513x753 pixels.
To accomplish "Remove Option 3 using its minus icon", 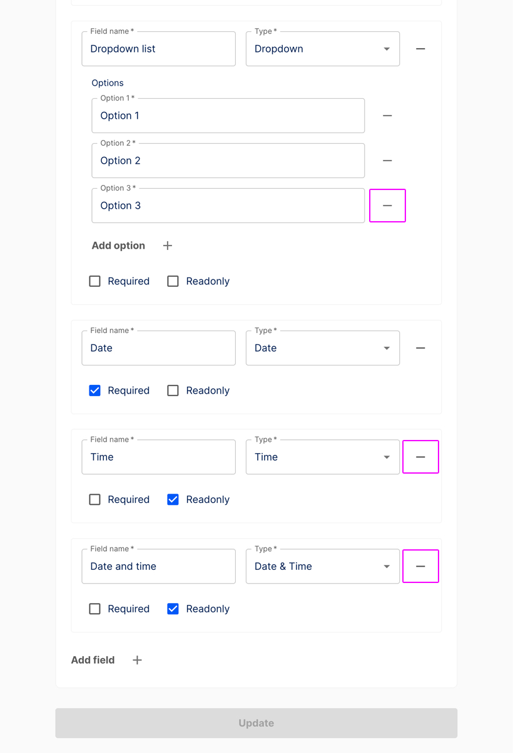I will point(387,205).
